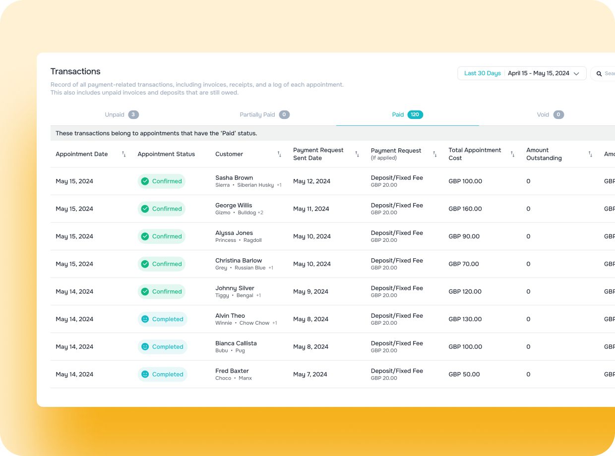615x456 pixels.
Task: Sort by Total Appointment Cost arrows
Action: [x=513, y=154]
